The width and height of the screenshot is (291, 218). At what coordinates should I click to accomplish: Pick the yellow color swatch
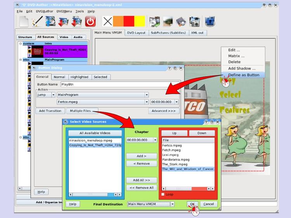pos(140,21)
